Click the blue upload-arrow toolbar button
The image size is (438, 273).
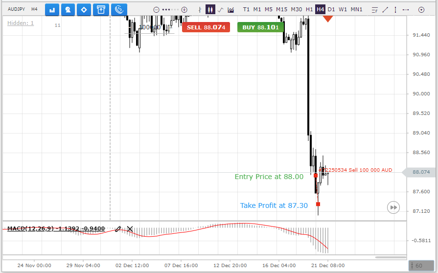[x=101, y=10]
